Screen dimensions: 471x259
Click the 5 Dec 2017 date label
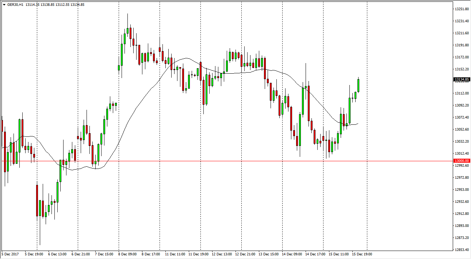10,254
